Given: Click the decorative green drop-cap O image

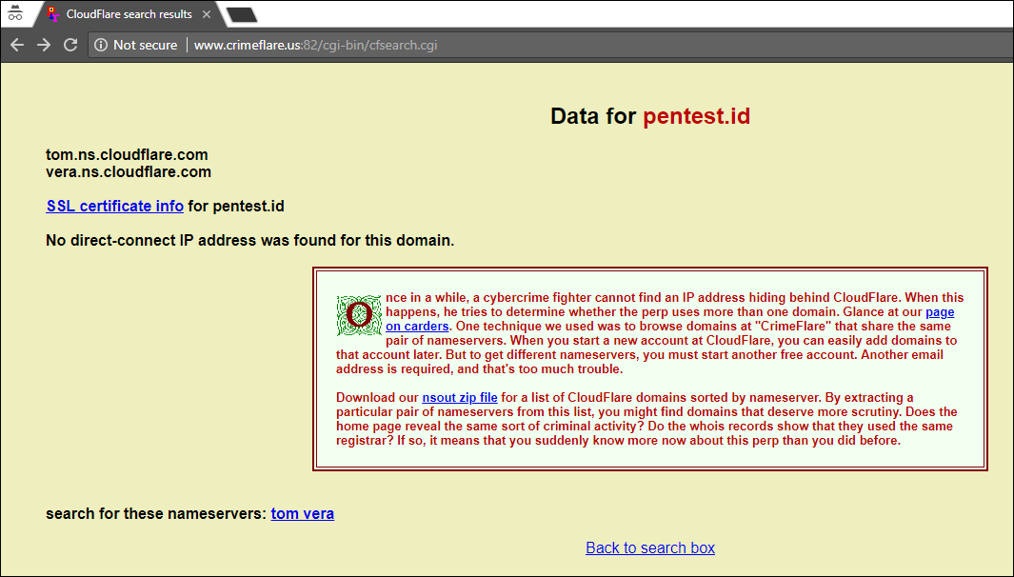Looking at the screenshot, I should (x=359, y=316).
